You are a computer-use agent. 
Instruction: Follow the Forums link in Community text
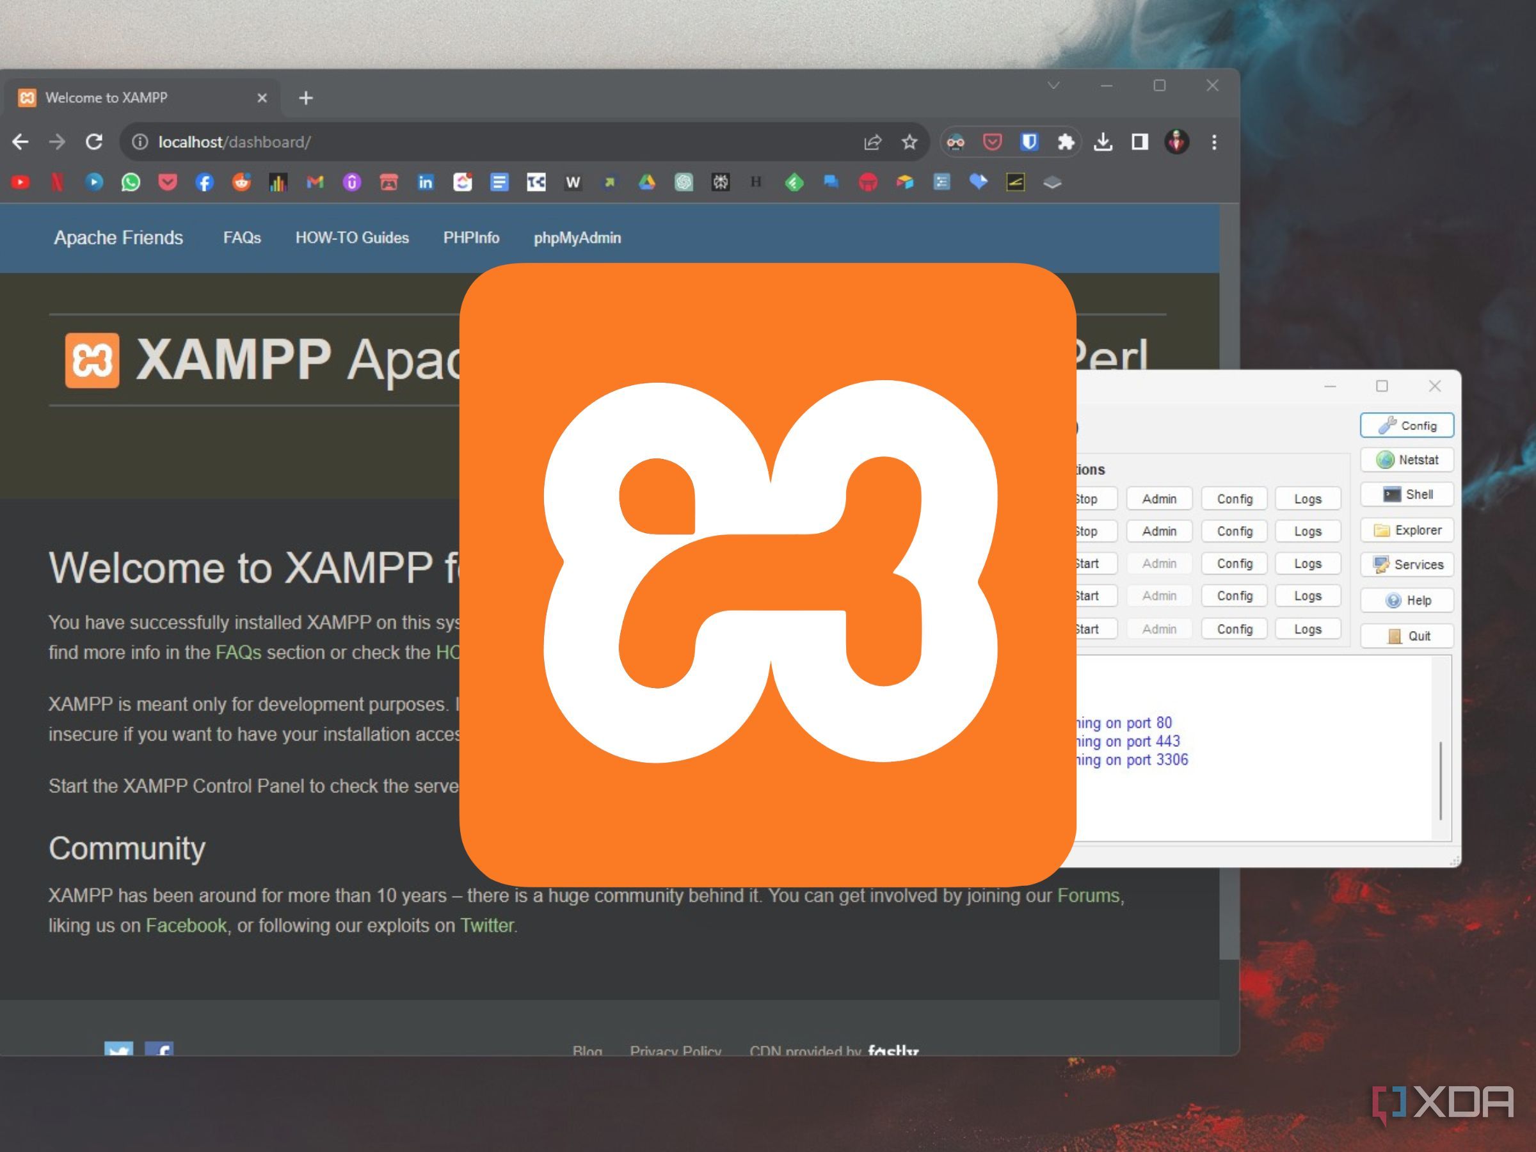click(x=1088, y=896)
